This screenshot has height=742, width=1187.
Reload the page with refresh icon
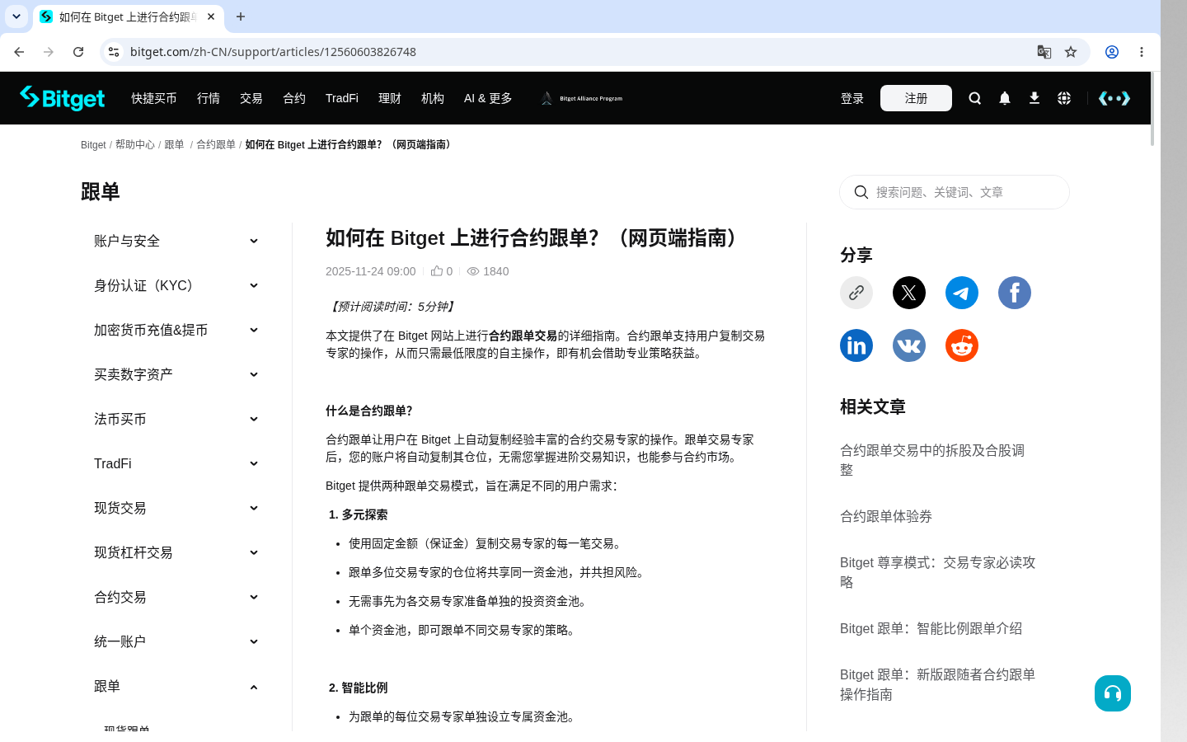[x=78, y=52]
